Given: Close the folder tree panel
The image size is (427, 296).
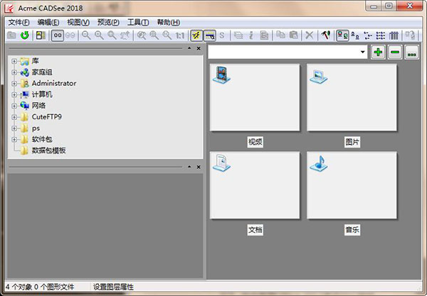Looking at the screenshot, I should point(199,48).
